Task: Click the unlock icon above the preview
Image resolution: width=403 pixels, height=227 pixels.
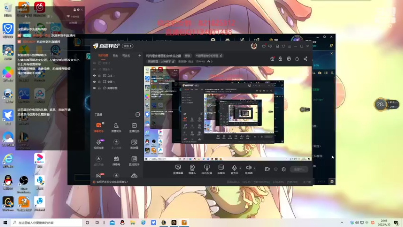Action: [280, 59]
